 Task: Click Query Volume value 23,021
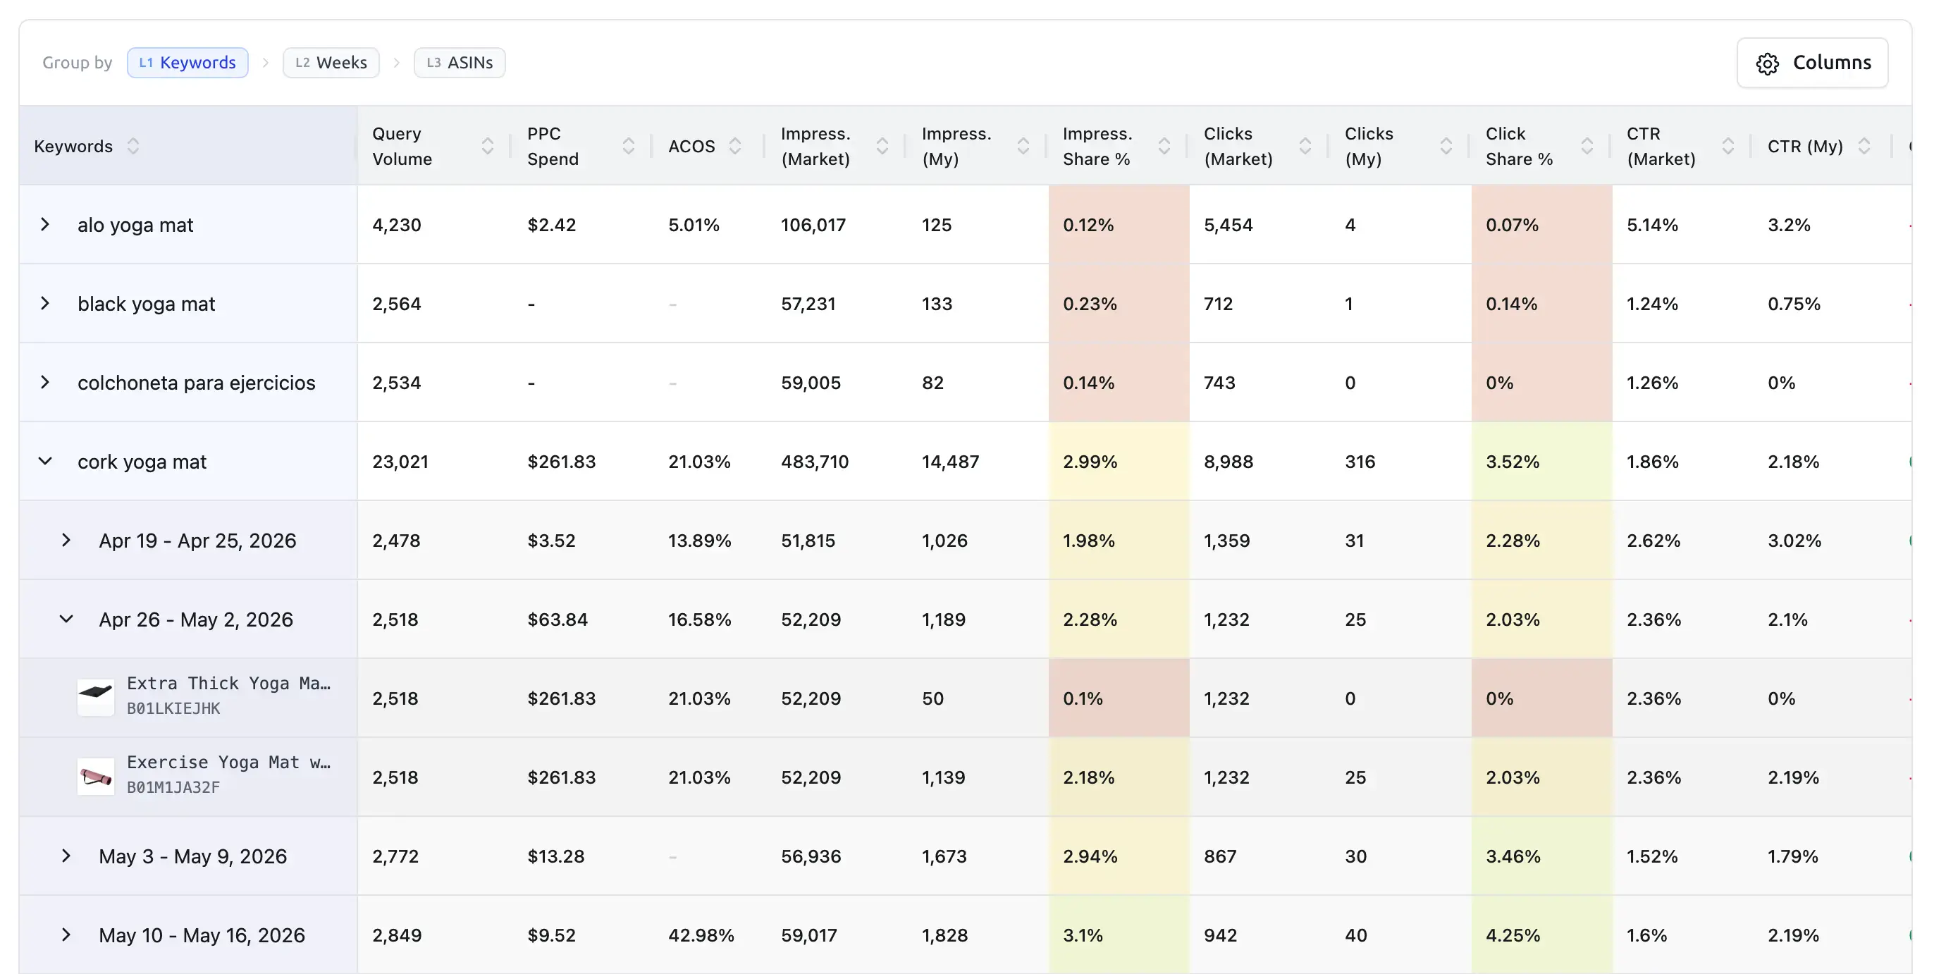[x=400, y=461]
